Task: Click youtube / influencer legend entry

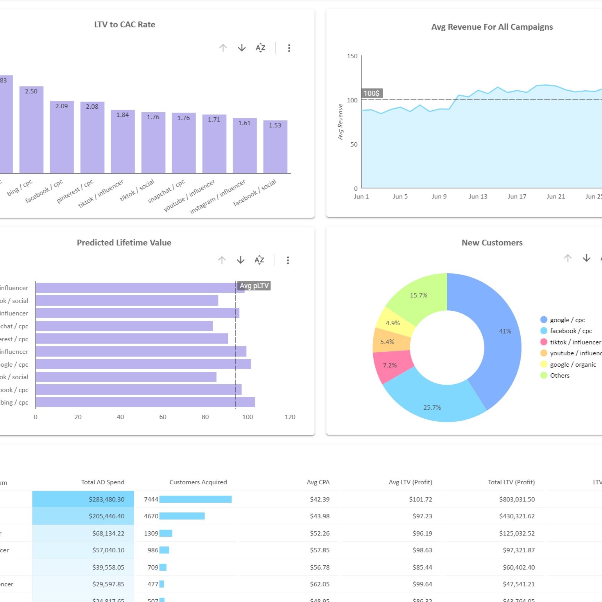Action: [571, 353]
